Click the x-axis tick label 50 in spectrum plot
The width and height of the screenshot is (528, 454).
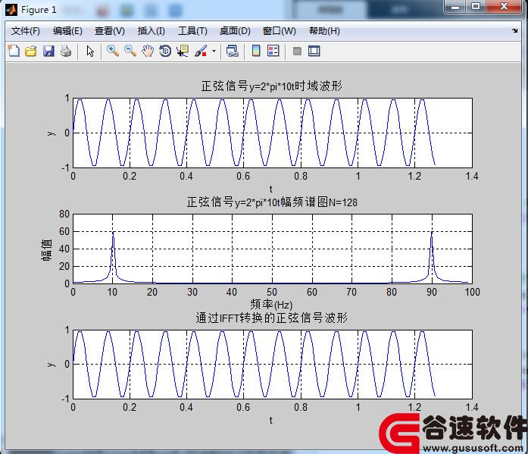tap(272, 292)
